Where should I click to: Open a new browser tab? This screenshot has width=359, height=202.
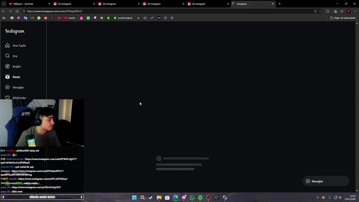pyautogui.click(x=279, y=4)
